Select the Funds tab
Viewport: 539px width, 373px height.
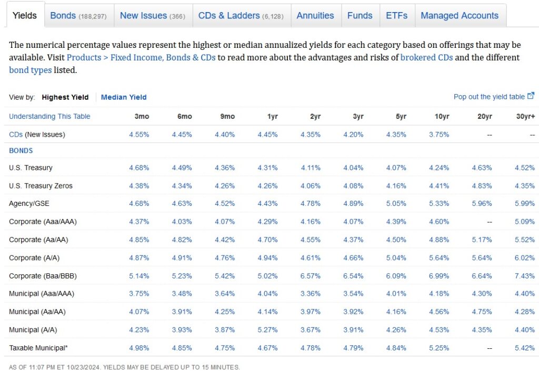coord(360,16)
